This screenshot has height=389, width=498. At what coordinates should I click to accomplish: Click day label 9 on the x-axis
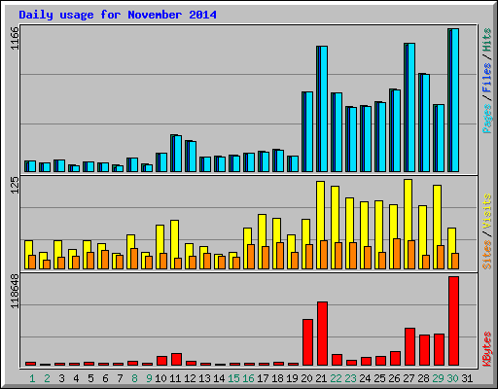click(x=149, y=378)
